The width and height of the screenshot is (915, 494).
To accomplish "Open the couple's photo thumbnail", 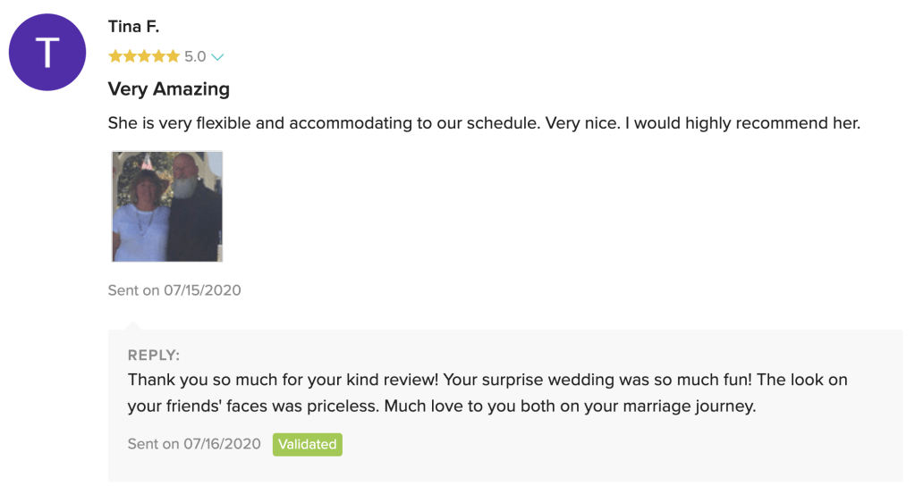I will [166, 206].
